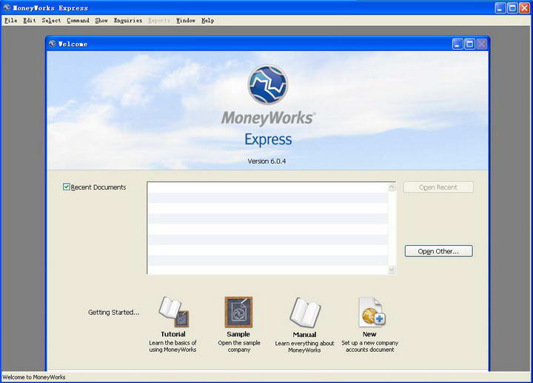This screenshot has width=533, height=383.
Task: Click the Manual label text
Action: [x=304, y=335]
